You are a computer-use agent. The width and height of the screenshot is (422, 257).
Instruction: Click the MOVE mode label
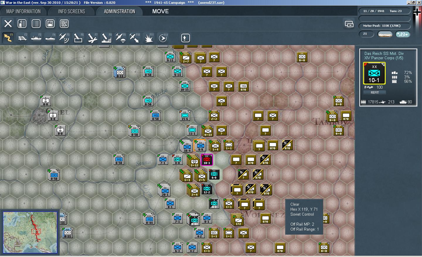[160, 11]
